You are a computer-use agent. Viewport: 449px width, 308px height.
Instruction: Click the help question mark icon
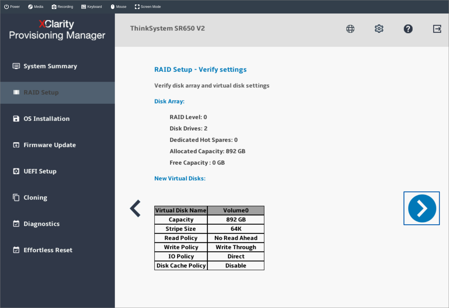point(408,29)
